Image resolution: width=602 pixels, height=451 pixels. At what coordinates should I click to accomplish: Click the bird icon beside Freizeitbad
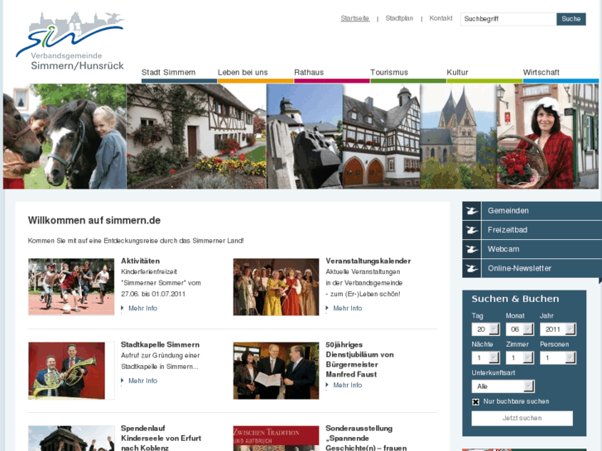pos(471,230)
